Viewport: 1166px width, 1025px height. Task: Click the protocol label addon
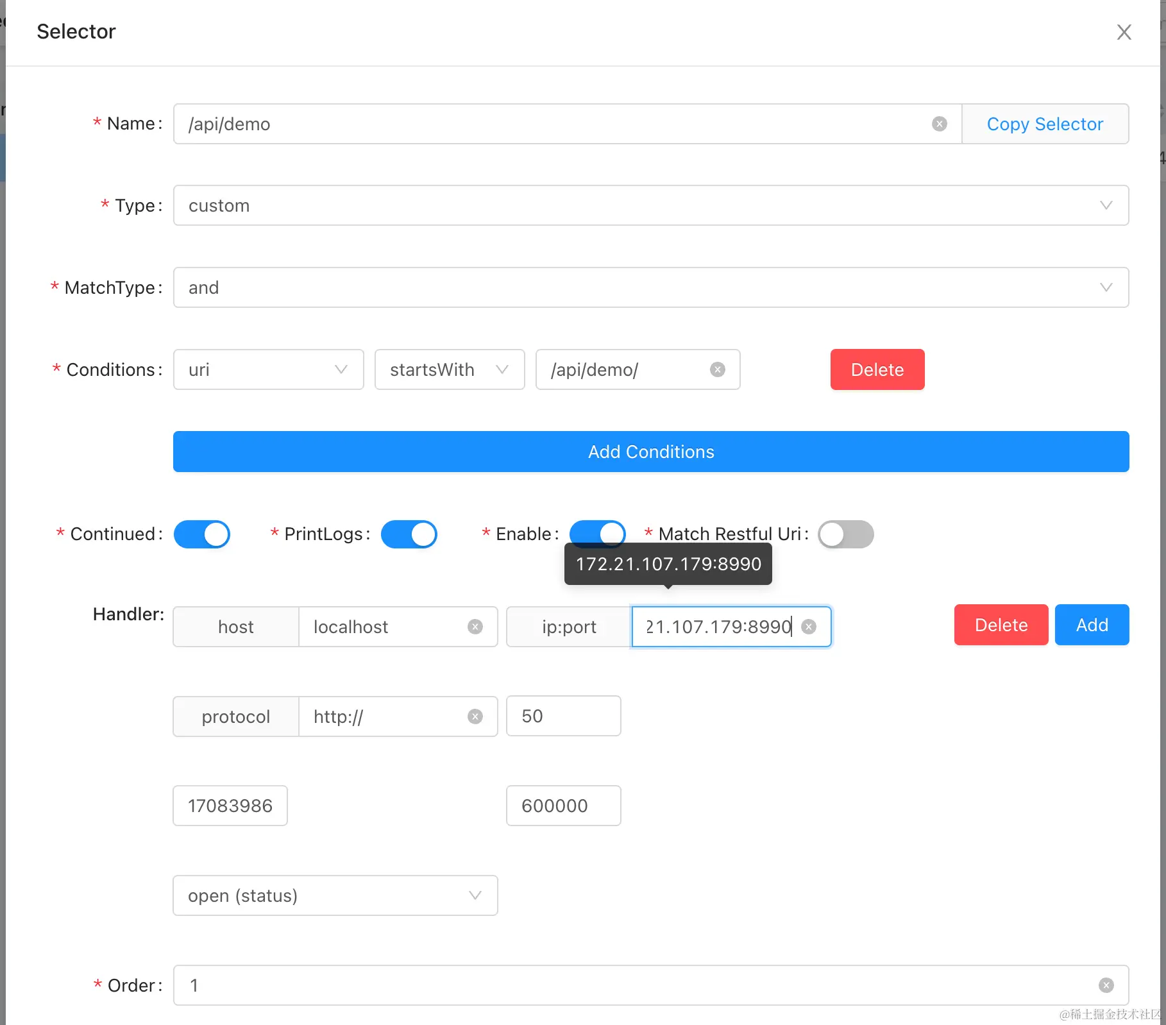tap(236, 716)
